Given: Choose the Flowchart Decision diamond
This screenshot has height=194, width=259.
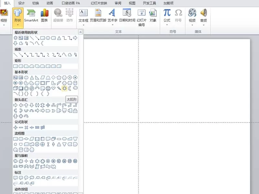Looking at the screenshot, I should tap(26, 139).
